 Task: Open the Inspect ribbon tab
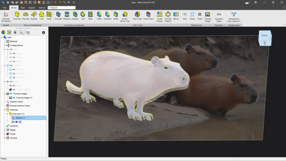[32, 8]
